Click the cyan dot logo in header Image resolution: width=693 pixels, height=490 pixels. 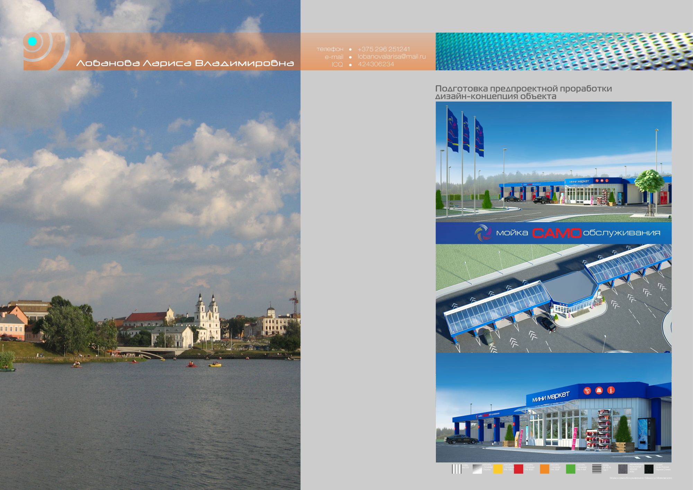point(32,42)
